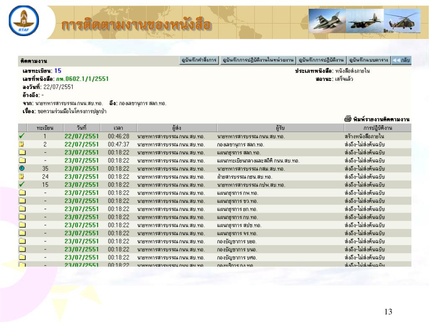This screenshot has height=322, width=429.
Task: Click the fighter jet thumbnail in banner
Action: click(327, 21)
